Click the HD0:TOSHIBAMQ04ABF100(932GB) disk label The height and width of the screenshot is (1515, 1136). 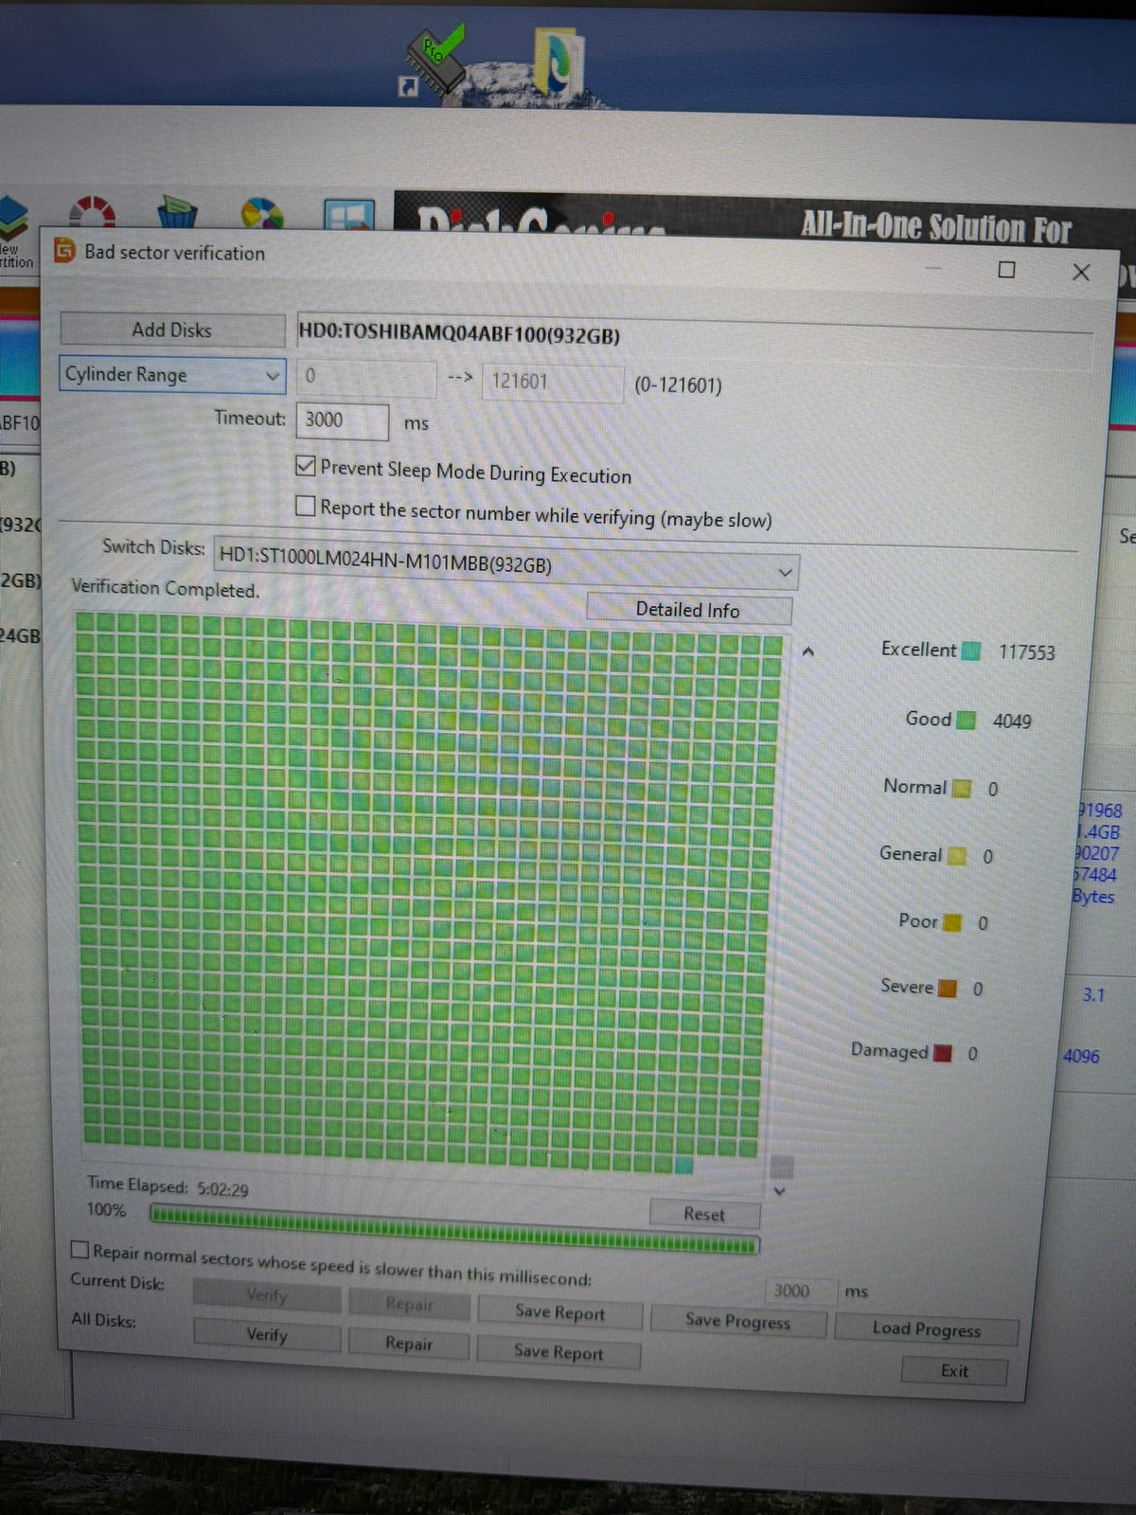459,333
